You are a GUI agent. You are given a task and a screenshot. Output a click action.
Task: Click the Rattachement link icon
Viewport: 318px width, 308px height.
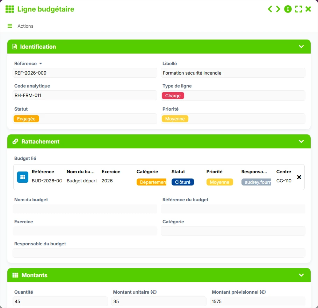(x=15, y=141)
